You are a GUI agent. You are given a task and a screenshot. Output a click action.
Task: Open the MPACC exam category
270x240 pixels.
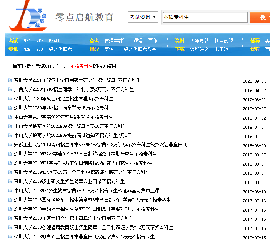click(x=55, y=41)
